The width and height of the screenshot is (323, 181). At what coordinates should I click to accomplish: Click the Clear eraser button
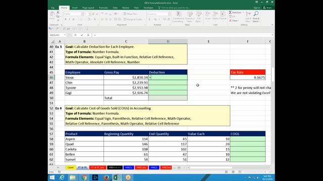pyautogui.click(x=234, y=21)
